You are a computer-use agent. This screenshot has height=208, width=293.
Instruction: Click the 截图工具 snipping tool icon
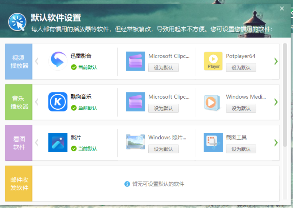213,142
